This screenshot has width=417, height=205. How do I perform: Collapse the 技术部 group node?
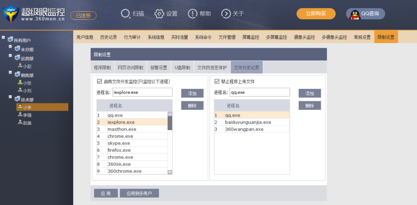(x=11, y=98)
